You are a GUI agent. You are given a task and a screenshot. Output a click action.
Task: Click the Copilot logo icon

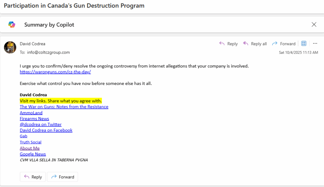click(12, 25)
